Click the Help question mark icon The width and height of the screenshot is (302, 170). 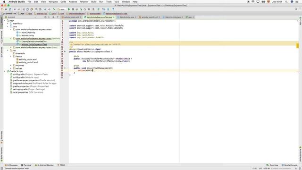point(113,9)
